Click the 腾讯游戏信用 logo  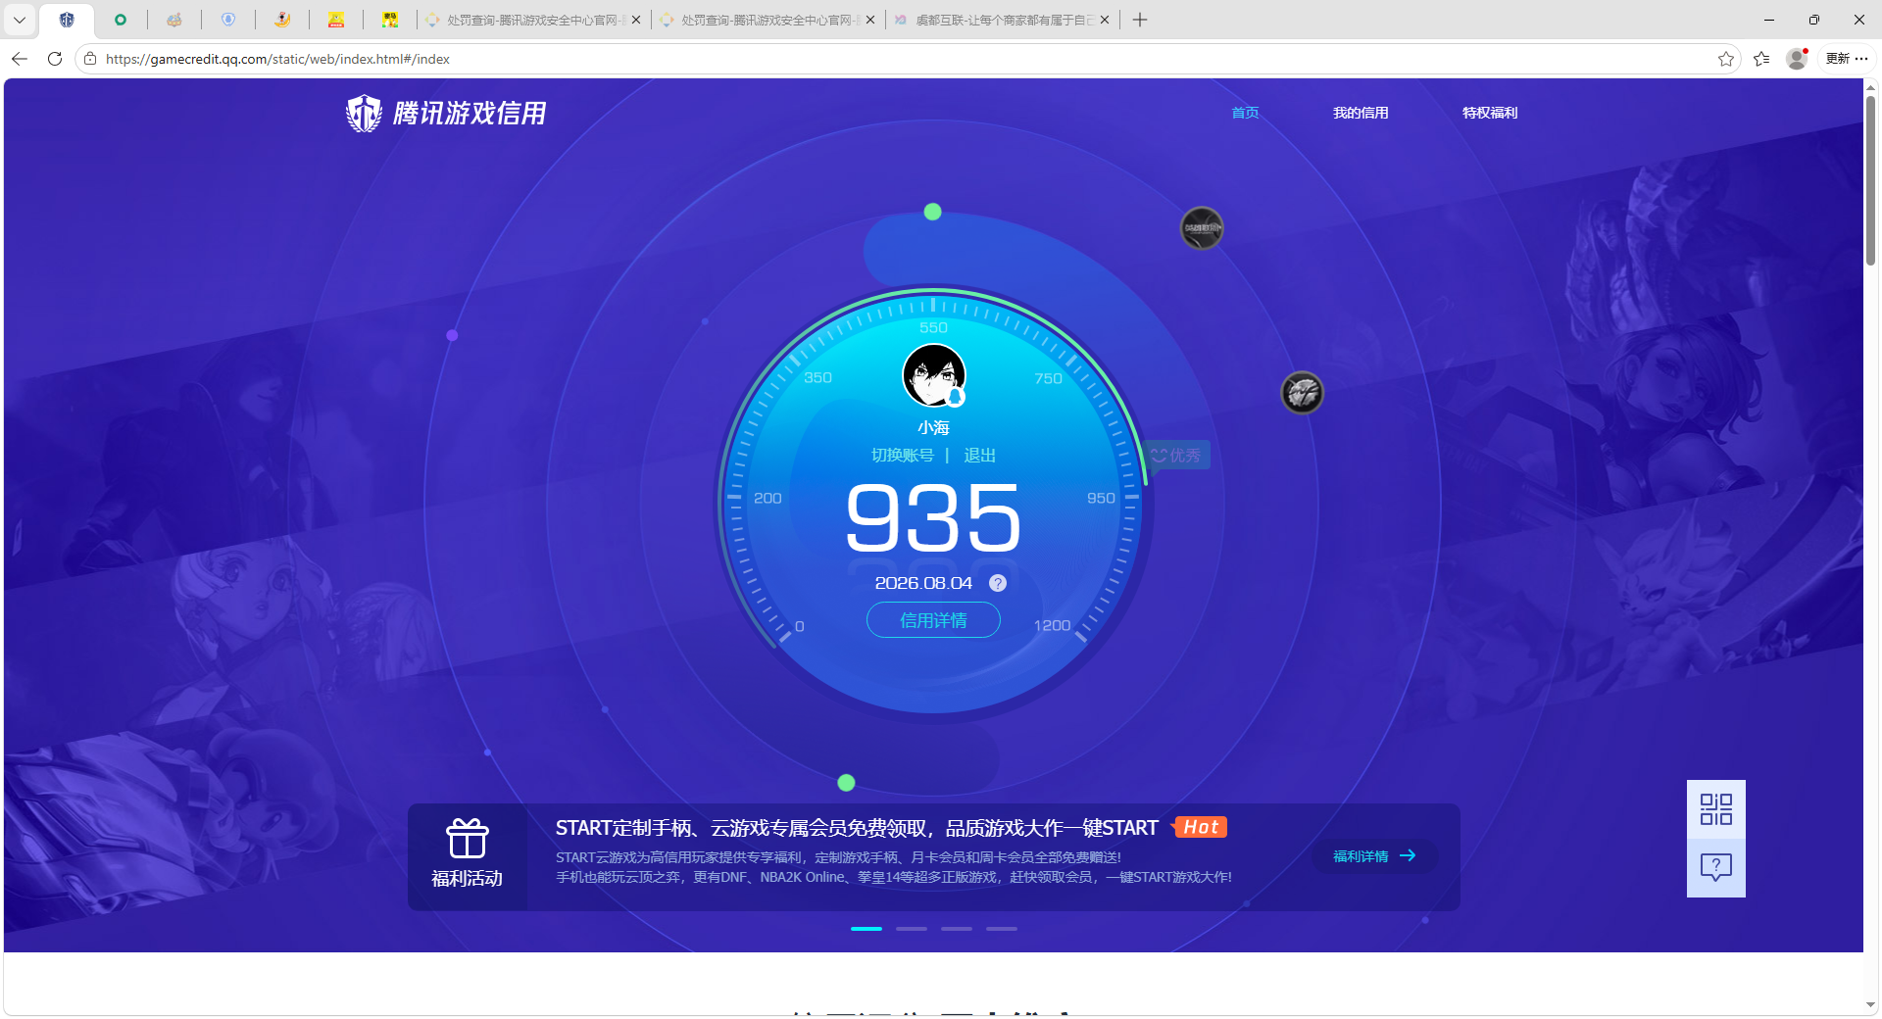[446, 113]
